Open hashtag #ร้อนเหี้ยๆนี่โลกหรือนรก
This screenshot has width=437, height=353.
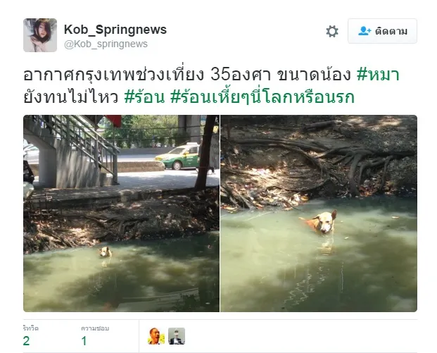coord(262,97)
